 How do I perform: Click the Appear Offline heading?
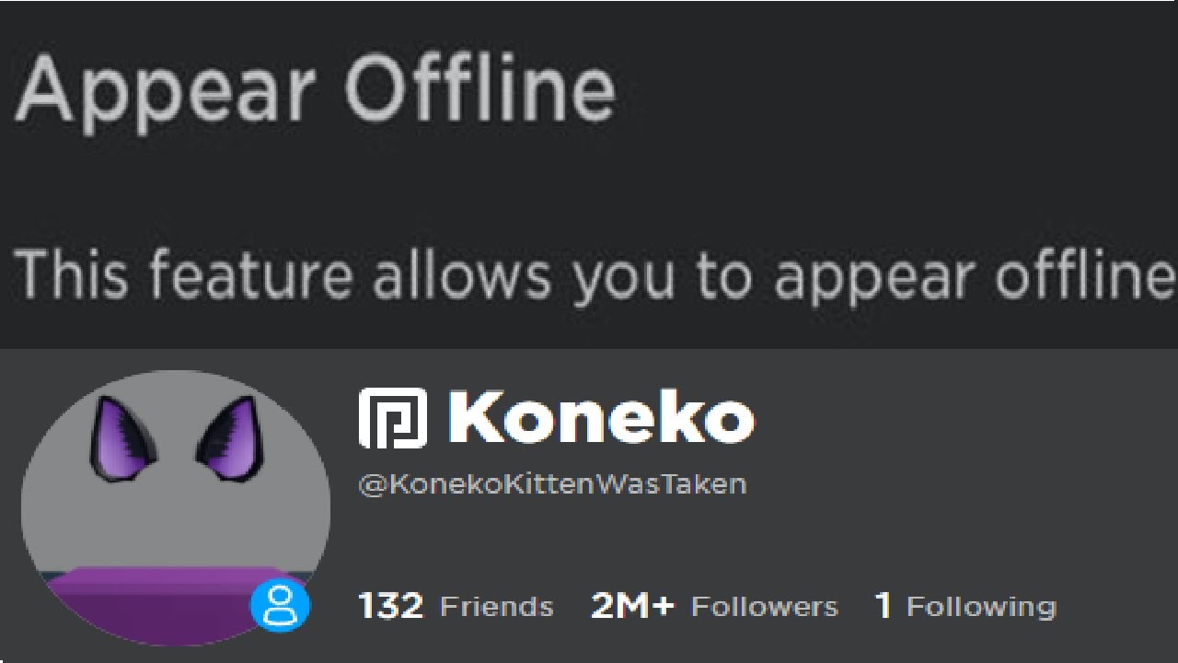click(316, 93)
